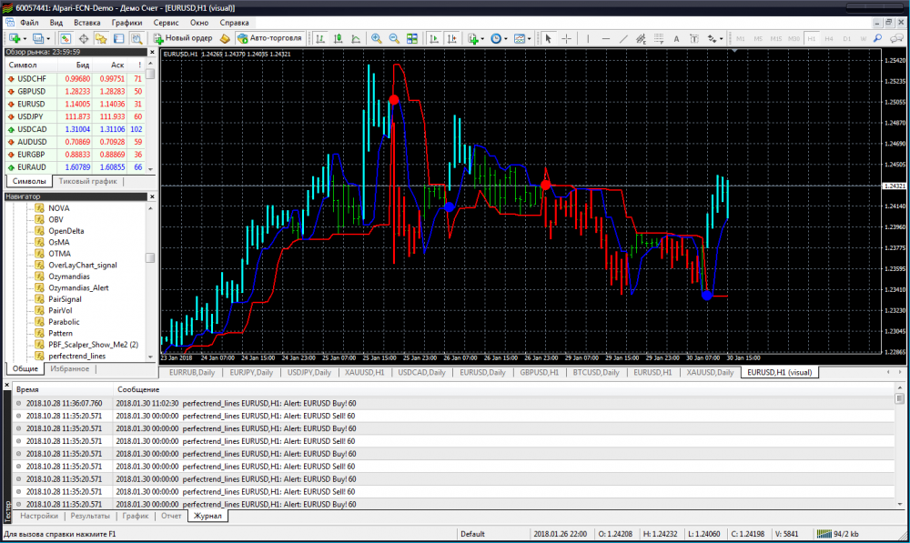910x543 pixels.
Task: Toggle the Strategy Tester magnifier icon
Action: (136, 38)
